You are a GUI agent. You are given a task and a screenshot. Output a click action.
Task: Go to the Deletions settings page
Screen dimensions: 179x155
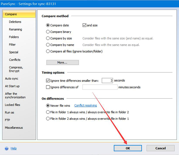(15, 22)
